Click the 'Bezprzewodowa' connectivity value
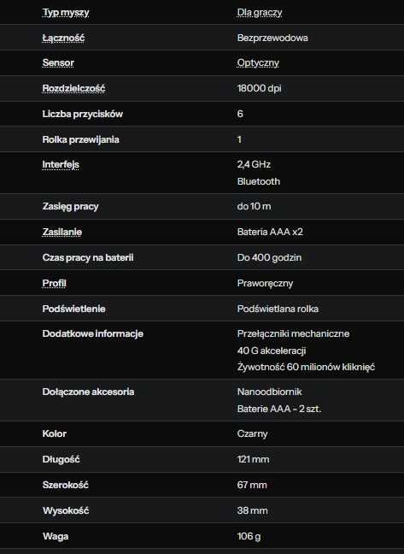Image resolution: width=404 pixels, height=554 pixels. tap(272, 38)
